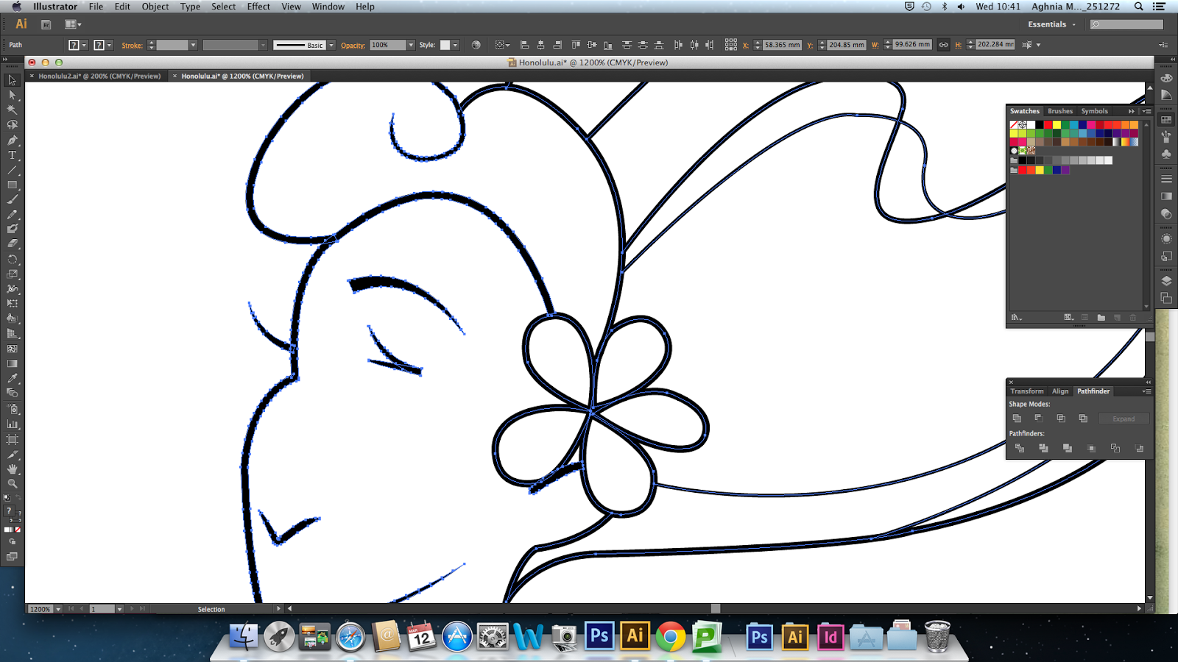Image resolution: width=1178 pixels, height=662 pixels.
Task: Click the Merge pathfinder icon
Action: pos(1068,448)
